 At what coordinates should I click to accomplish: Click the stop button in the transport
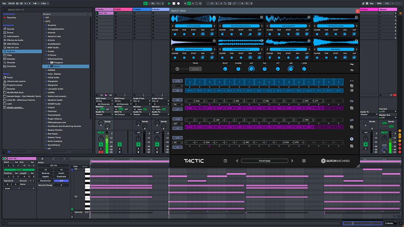[x=174, y=3]
